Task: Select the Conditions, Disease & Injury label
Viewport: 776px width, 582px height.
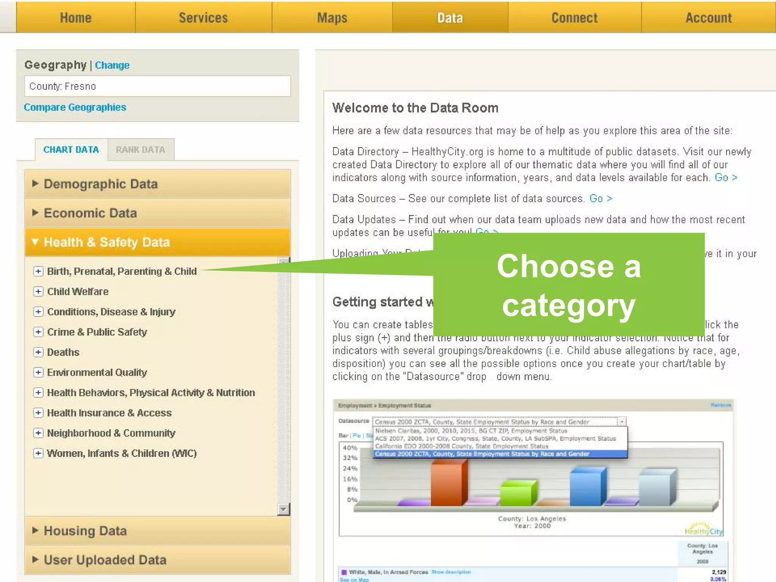Action: (x=111, y=311)
